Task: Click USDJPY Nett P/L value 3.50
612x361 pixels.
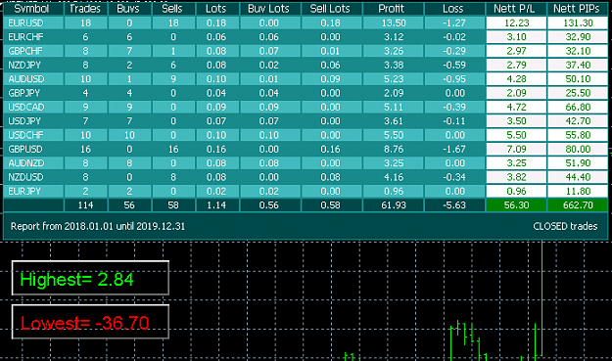Action: click(x=516, y=121)
